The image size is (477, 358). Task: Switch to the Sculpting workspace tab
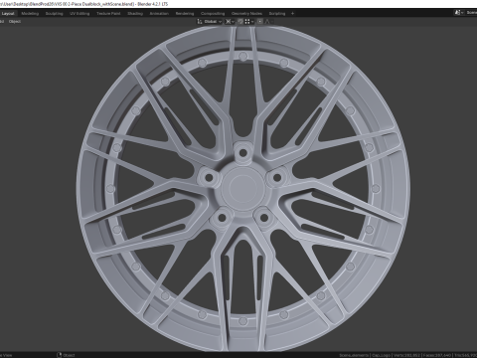(54, 14)
